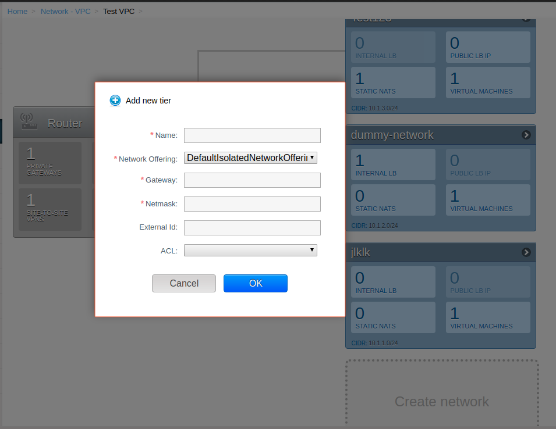Click CIDR: 10.1.3.0/24 text
556x429 pixels.
374,108
